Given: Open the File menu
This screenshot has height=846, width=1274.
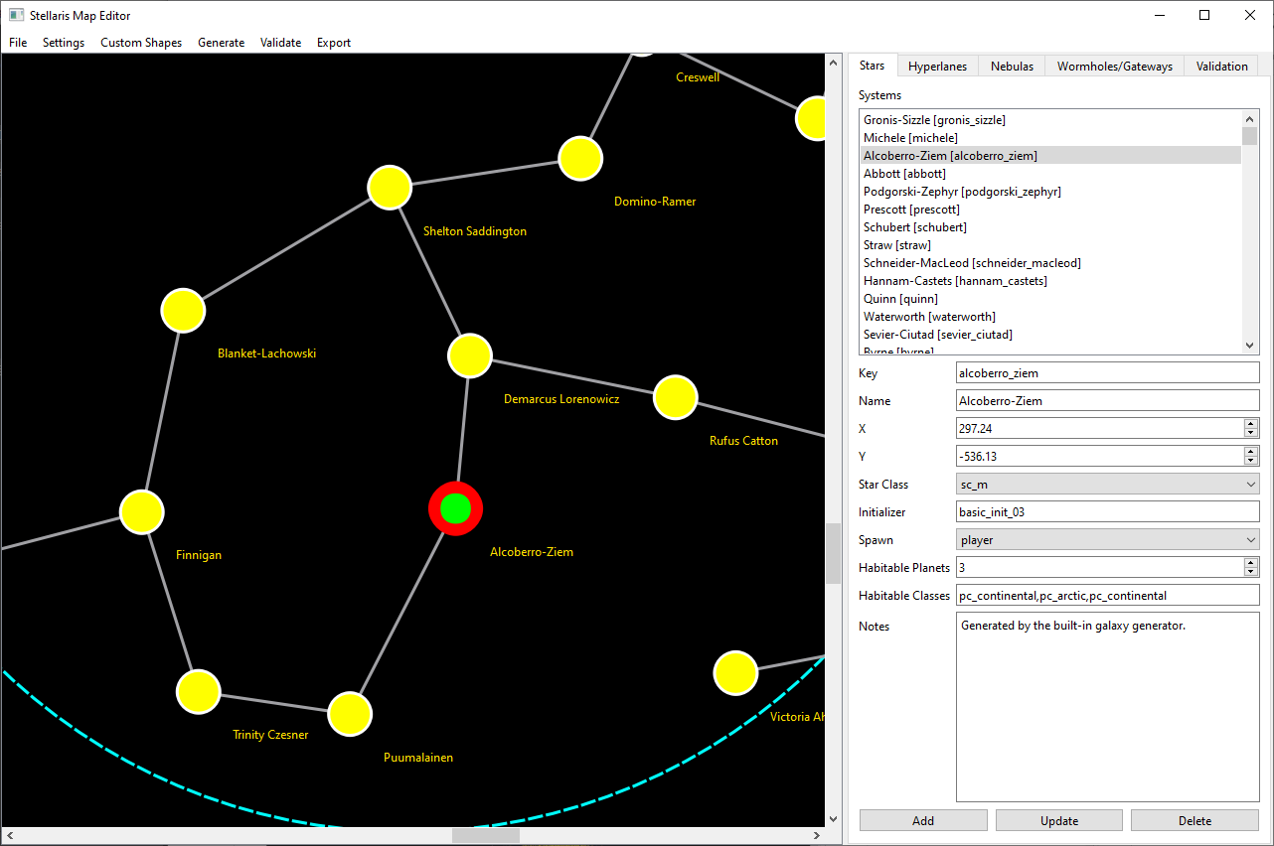Looking at the screenshot, I should pyautogui.click(x=18, y=43).
